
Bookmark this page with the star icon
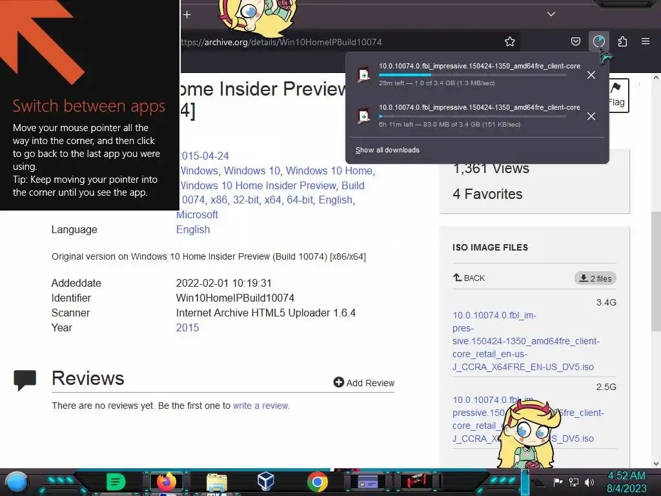pyautogui.click(x=510, y=41)
